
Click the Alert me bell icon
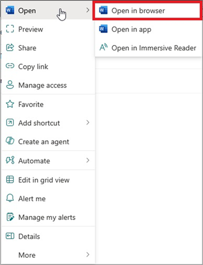click(10, 198)
